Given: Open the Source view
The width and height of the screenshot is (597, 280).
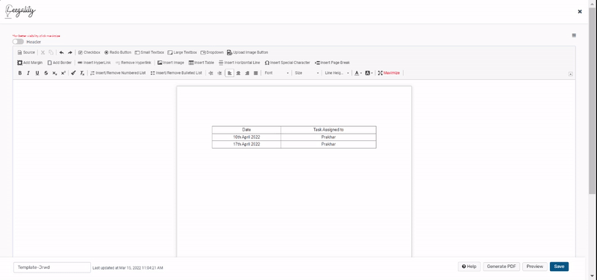Looking at the screenshot, I should pos(26,52).
